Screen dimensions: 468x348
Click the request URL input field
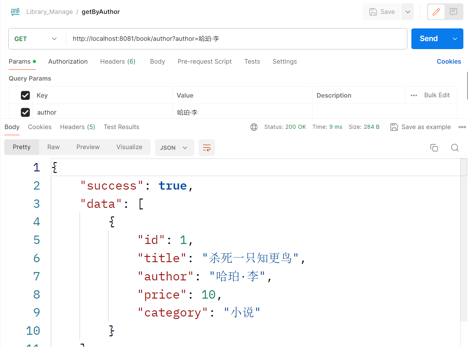(x=236, y=39)
